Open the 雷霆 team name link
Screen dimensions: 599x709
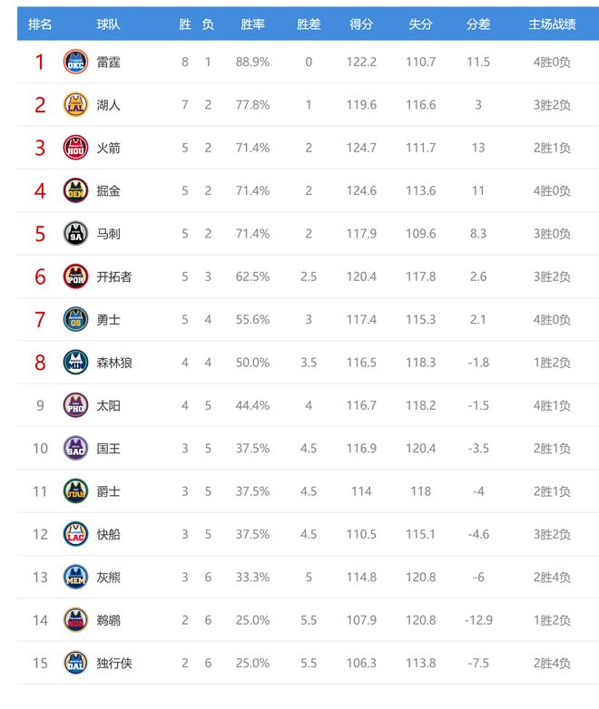point(109,62)
